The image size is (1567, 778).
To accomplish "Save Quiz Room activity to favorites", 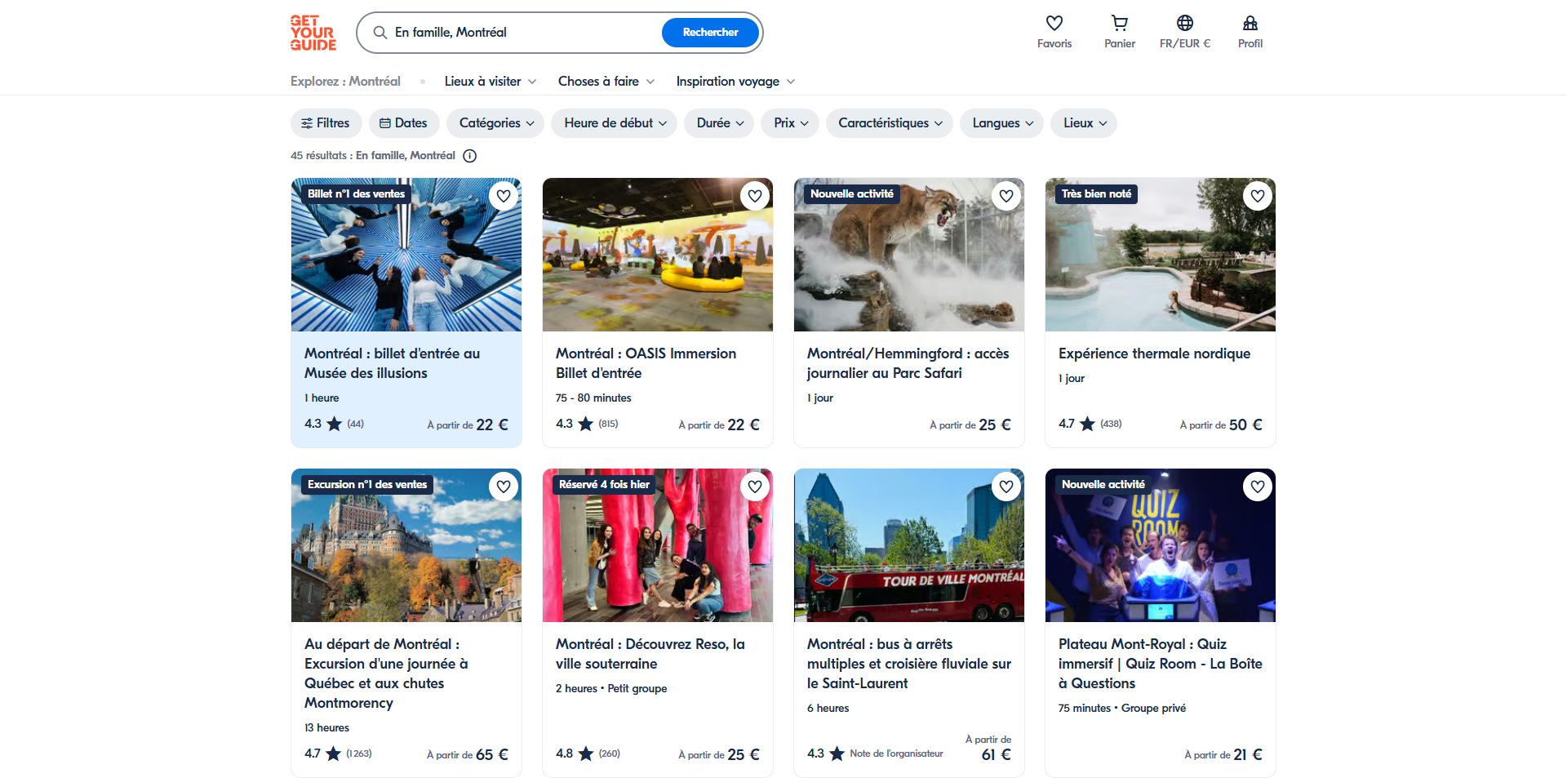I will pos(1258,487).
